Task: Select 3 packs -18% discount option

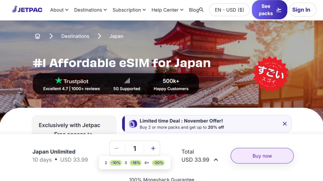Action: point(133,163)
